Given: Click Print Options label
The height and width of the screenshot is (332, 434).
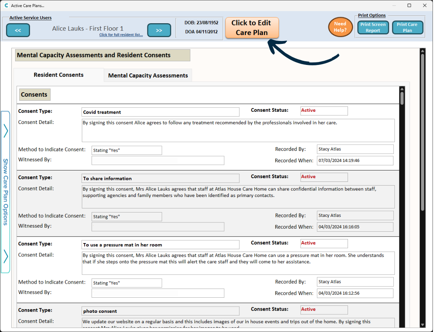Looking at the screenshot, I should coord(372,15).
